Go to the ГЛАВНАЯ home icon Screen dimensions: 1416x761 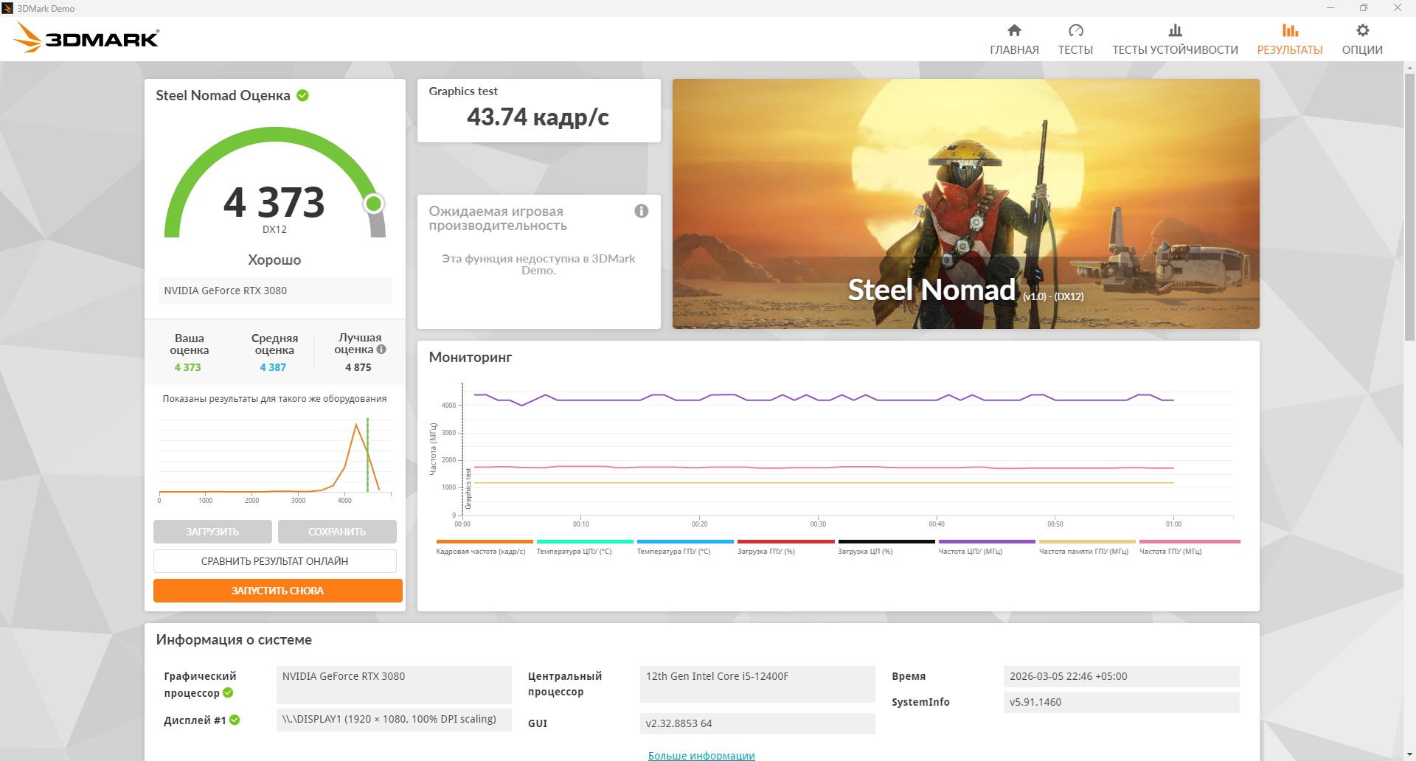click(1014, 30)
